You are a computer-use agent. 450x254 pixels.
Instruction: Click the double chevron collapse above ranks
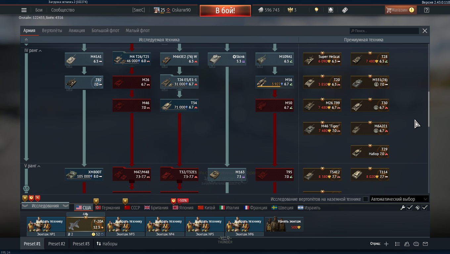[26, 40]
